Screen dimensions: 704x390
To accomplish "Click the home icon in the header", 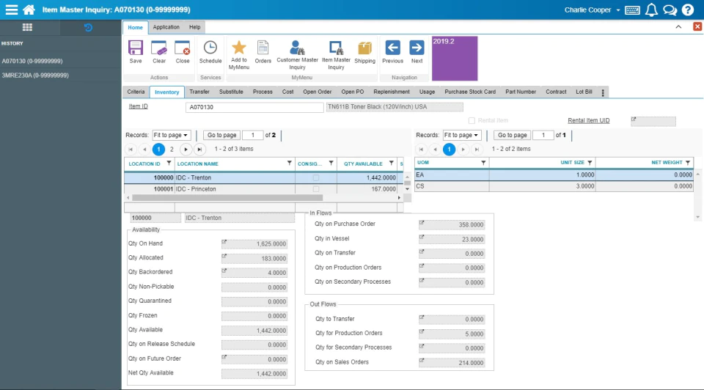I will (x=29, y=10).
